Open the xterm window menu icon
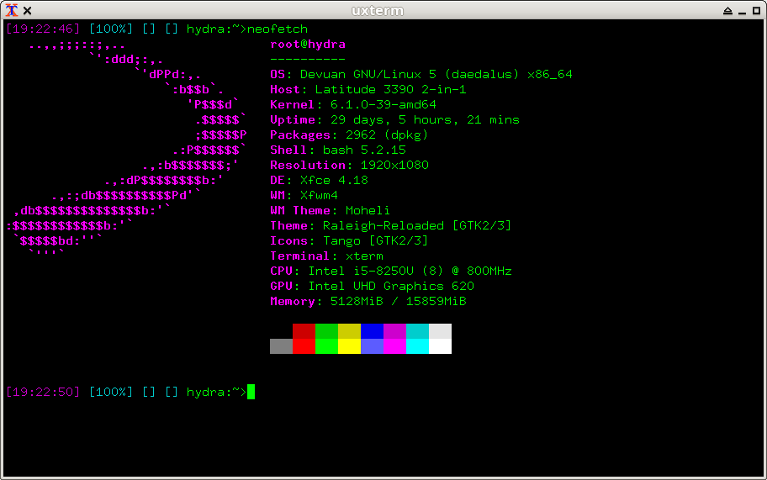 (x=10, y=10)
